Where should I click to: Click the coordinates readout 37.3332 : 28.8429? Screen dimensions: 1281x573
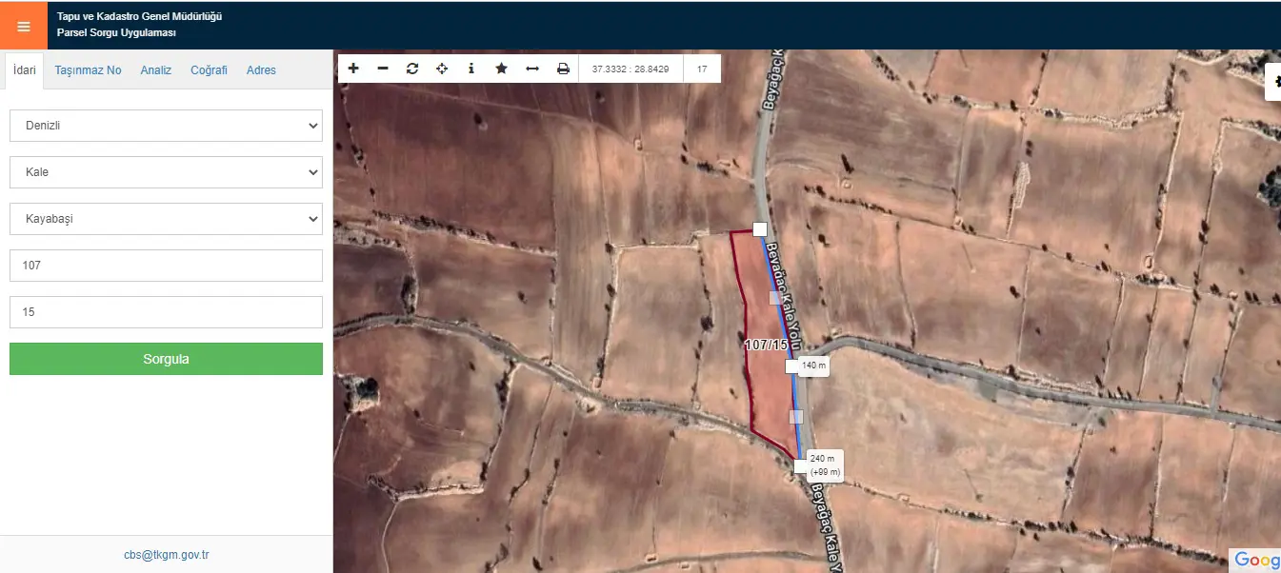630,69
